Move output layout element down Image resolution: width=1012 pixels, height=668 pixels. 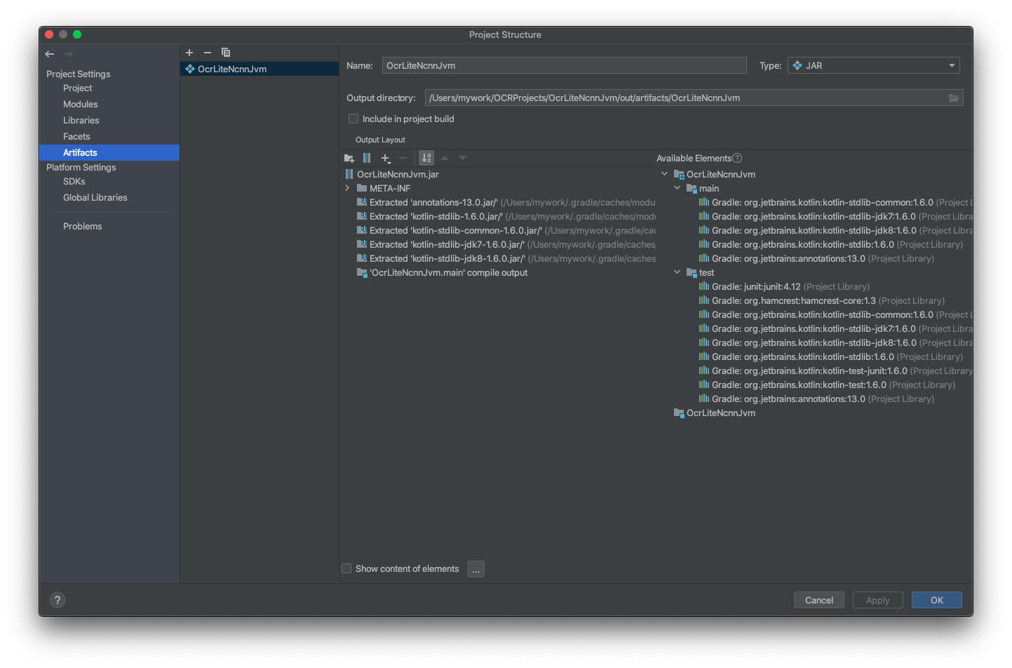tap(463, 159)
